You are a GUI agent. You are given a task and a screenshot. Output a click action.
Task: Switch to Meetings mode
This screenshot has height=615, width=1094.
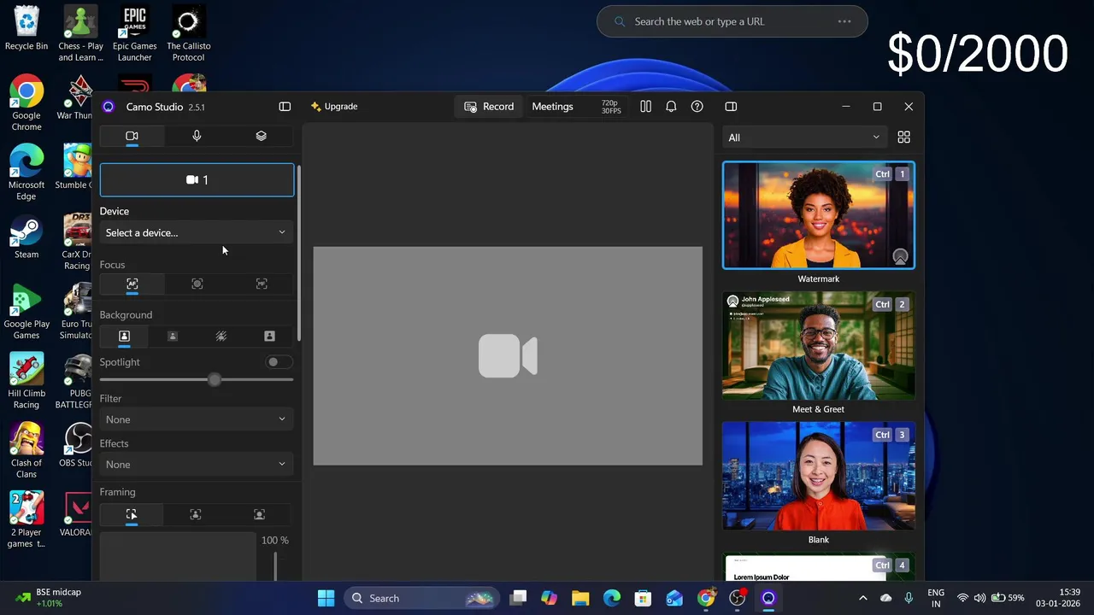552,107
